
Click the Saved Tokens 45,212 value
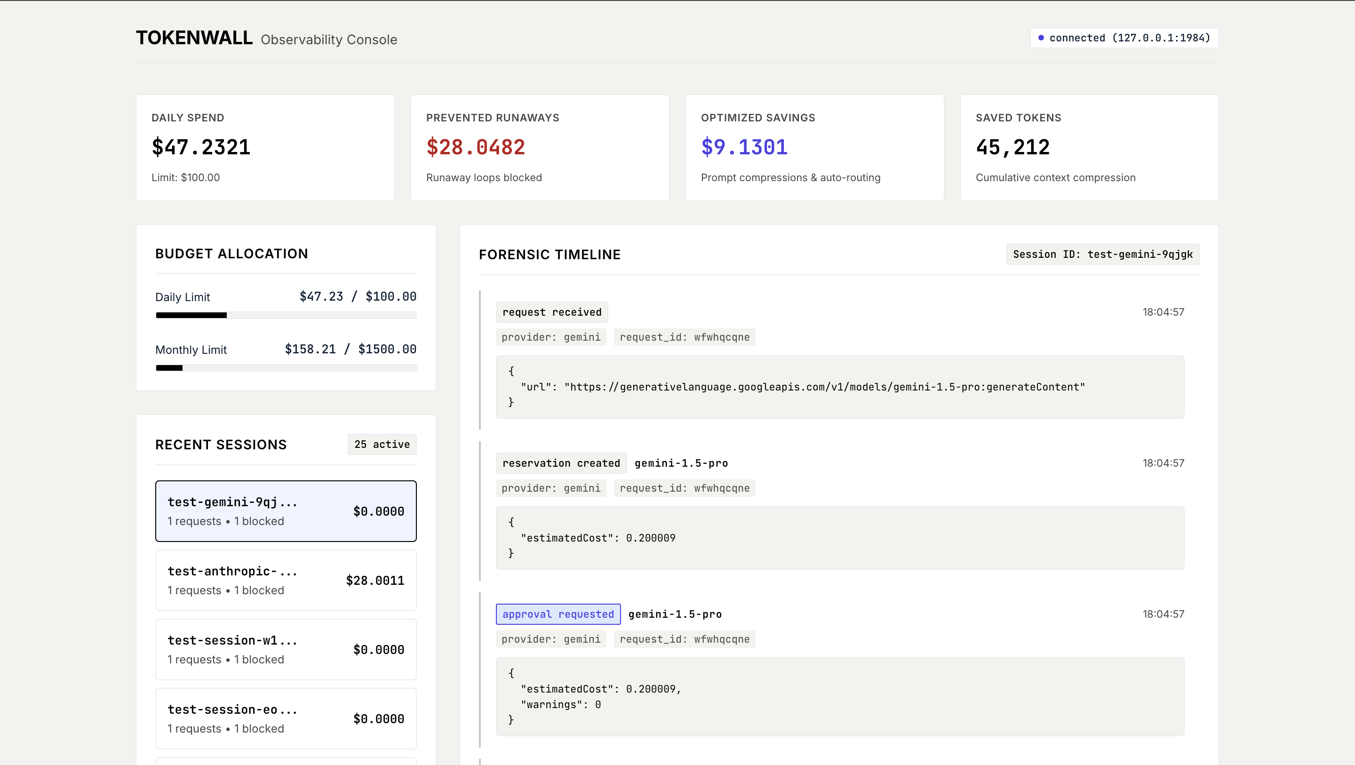[x=1012, y=147]
